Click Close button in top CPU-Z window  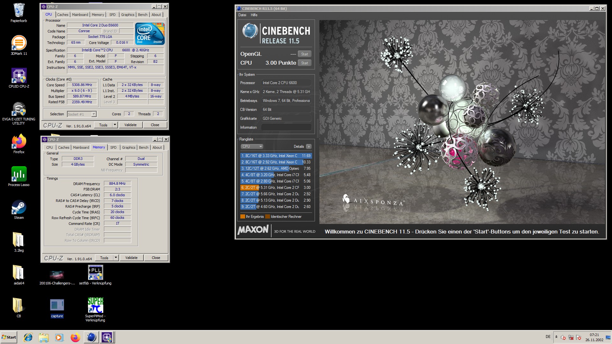(x=155, y=125)
